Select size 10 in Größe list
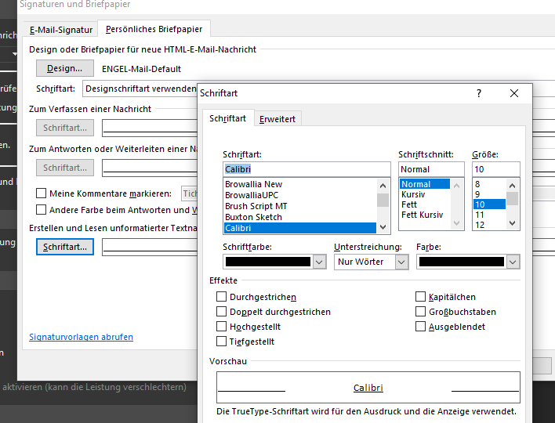 point(489,204)
